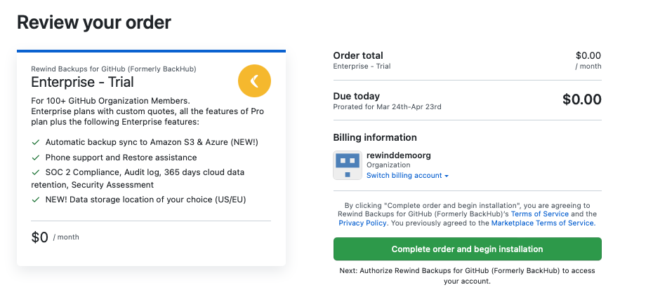Click the orange back arrow circle icon

click(x=254, y=81)
